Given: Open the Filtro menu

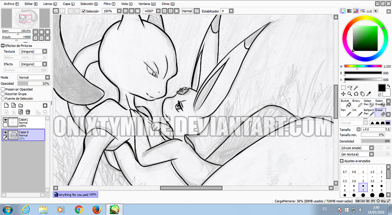Looking at the screenshot, I should pos(109,4).
